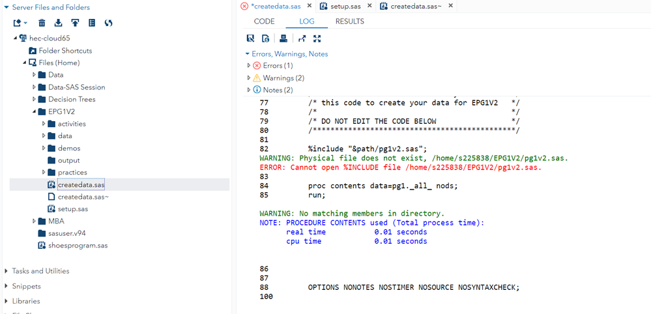Open the log in a new browser tab

coord(302,38)
